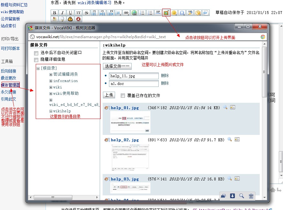This screenshot has width=283, height=210.
Task: Expand the wiki_e4_bd_bf namespace node
Action: point(51,100)
